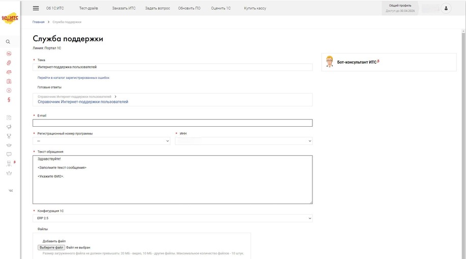Expand the Регистрационный номер программы dropdown
466x259 pixels.
101,141
